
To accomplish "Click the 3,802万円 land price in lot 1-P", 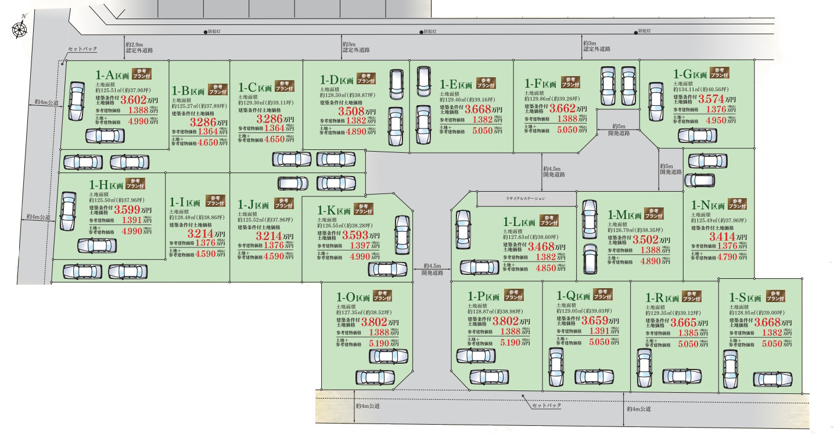I will click(x=511, y=321).
